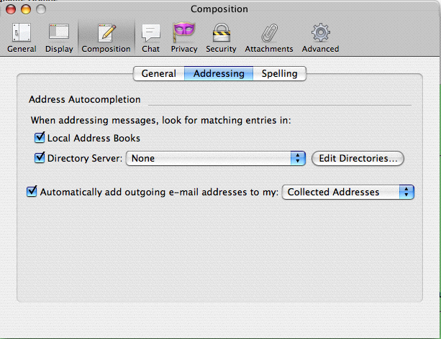Open the Collected Addresses dropdown
Image resolution: width=441 pixels, height=339 pixels.
click(x=348, y=192)
